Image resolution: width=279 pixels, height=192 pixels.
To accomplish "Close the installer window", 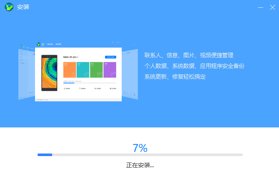I will pos(273,7).
